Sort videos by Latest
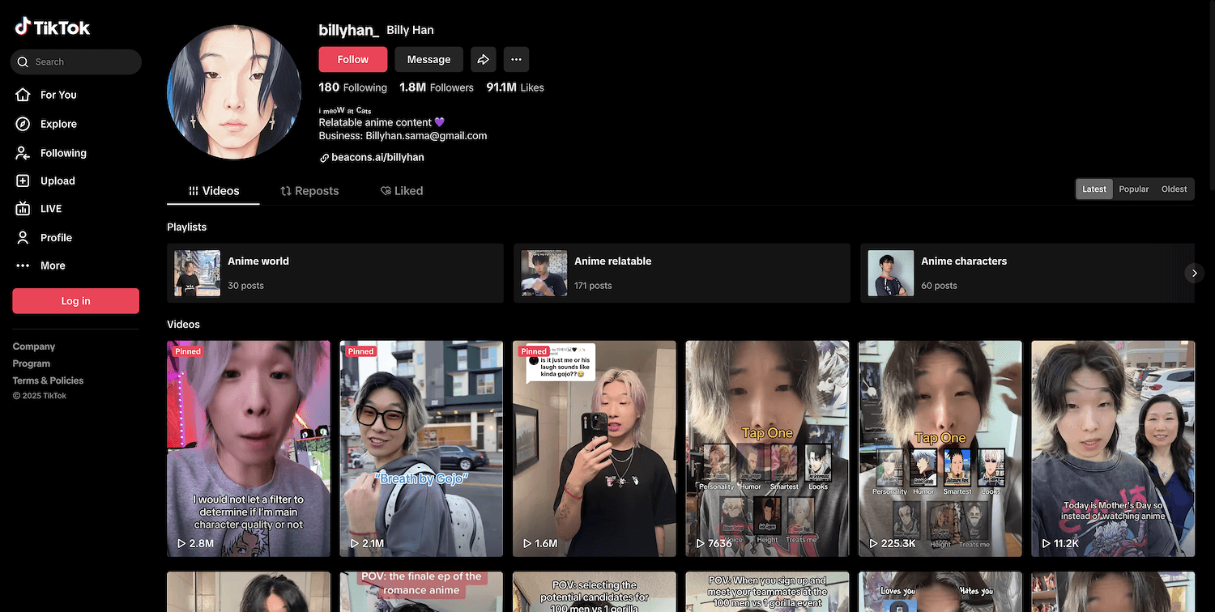Viewport: 1215px width, 612px height. 1093,189
